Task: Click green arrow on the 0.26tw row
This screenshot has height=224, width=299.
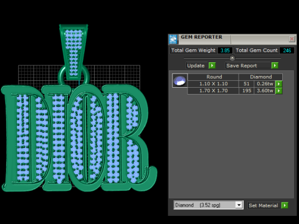Action: [278, 84]
